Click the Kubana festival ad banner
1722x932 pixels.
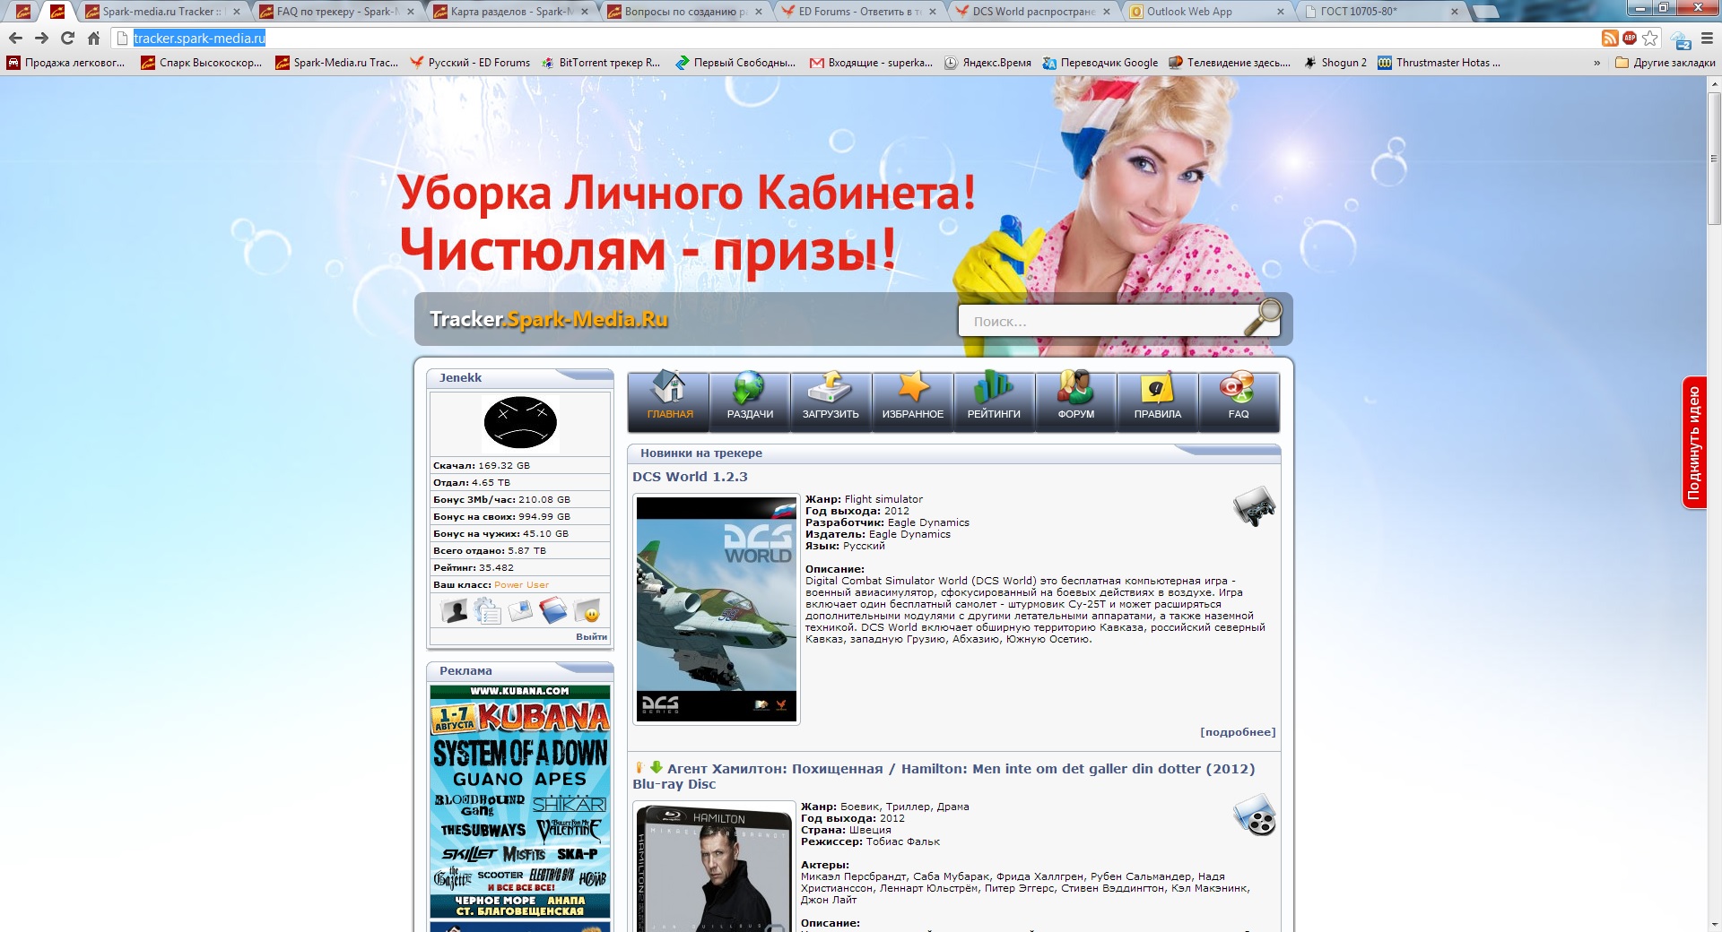click(x=520, y=802)
